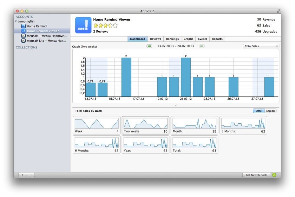
Task: Click the bar labeled 0,71 above 13.07.13
Action: [x=90, y=90]
